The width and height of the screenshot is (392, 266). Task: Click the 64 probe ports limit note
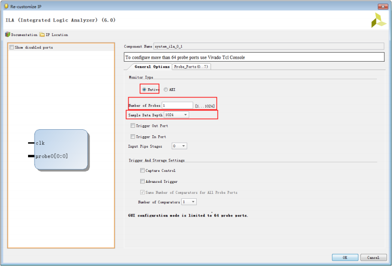pyautogui.click(x=188, y=215)
